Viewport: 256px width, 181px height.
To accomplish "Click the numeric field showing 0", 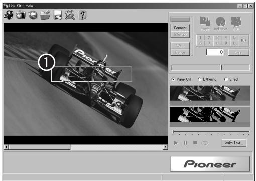I will (215, 52).
